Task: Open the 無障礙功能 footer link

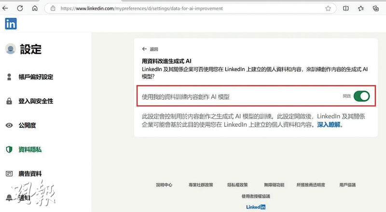Action: (274, 185)
